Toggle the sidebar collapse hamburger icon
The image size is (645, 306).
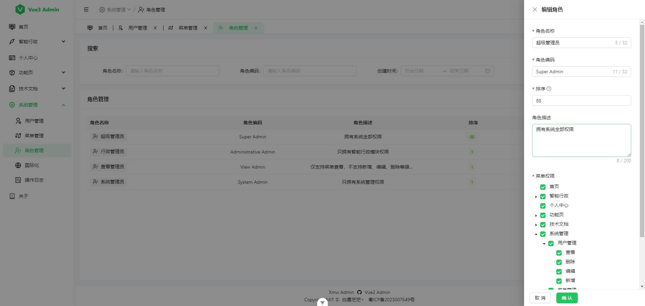pos(86,9)
